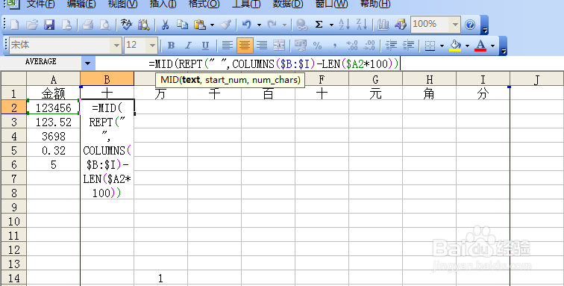This screenshot has height=286, width=564.
Task: Click cell containing 3698
Action: pos(53,136)
